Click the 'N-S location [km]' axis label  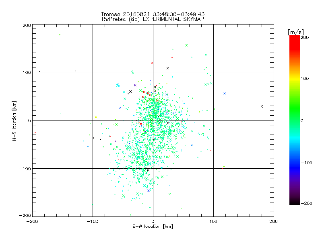pyautogui.click(x=14, y=120)
